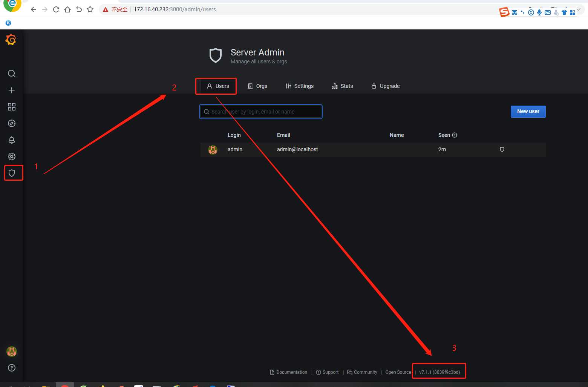Click the user avatar in the sidebar
Image resolution: width=588 pixels, height=387 pixels.
tap(12, 352)
